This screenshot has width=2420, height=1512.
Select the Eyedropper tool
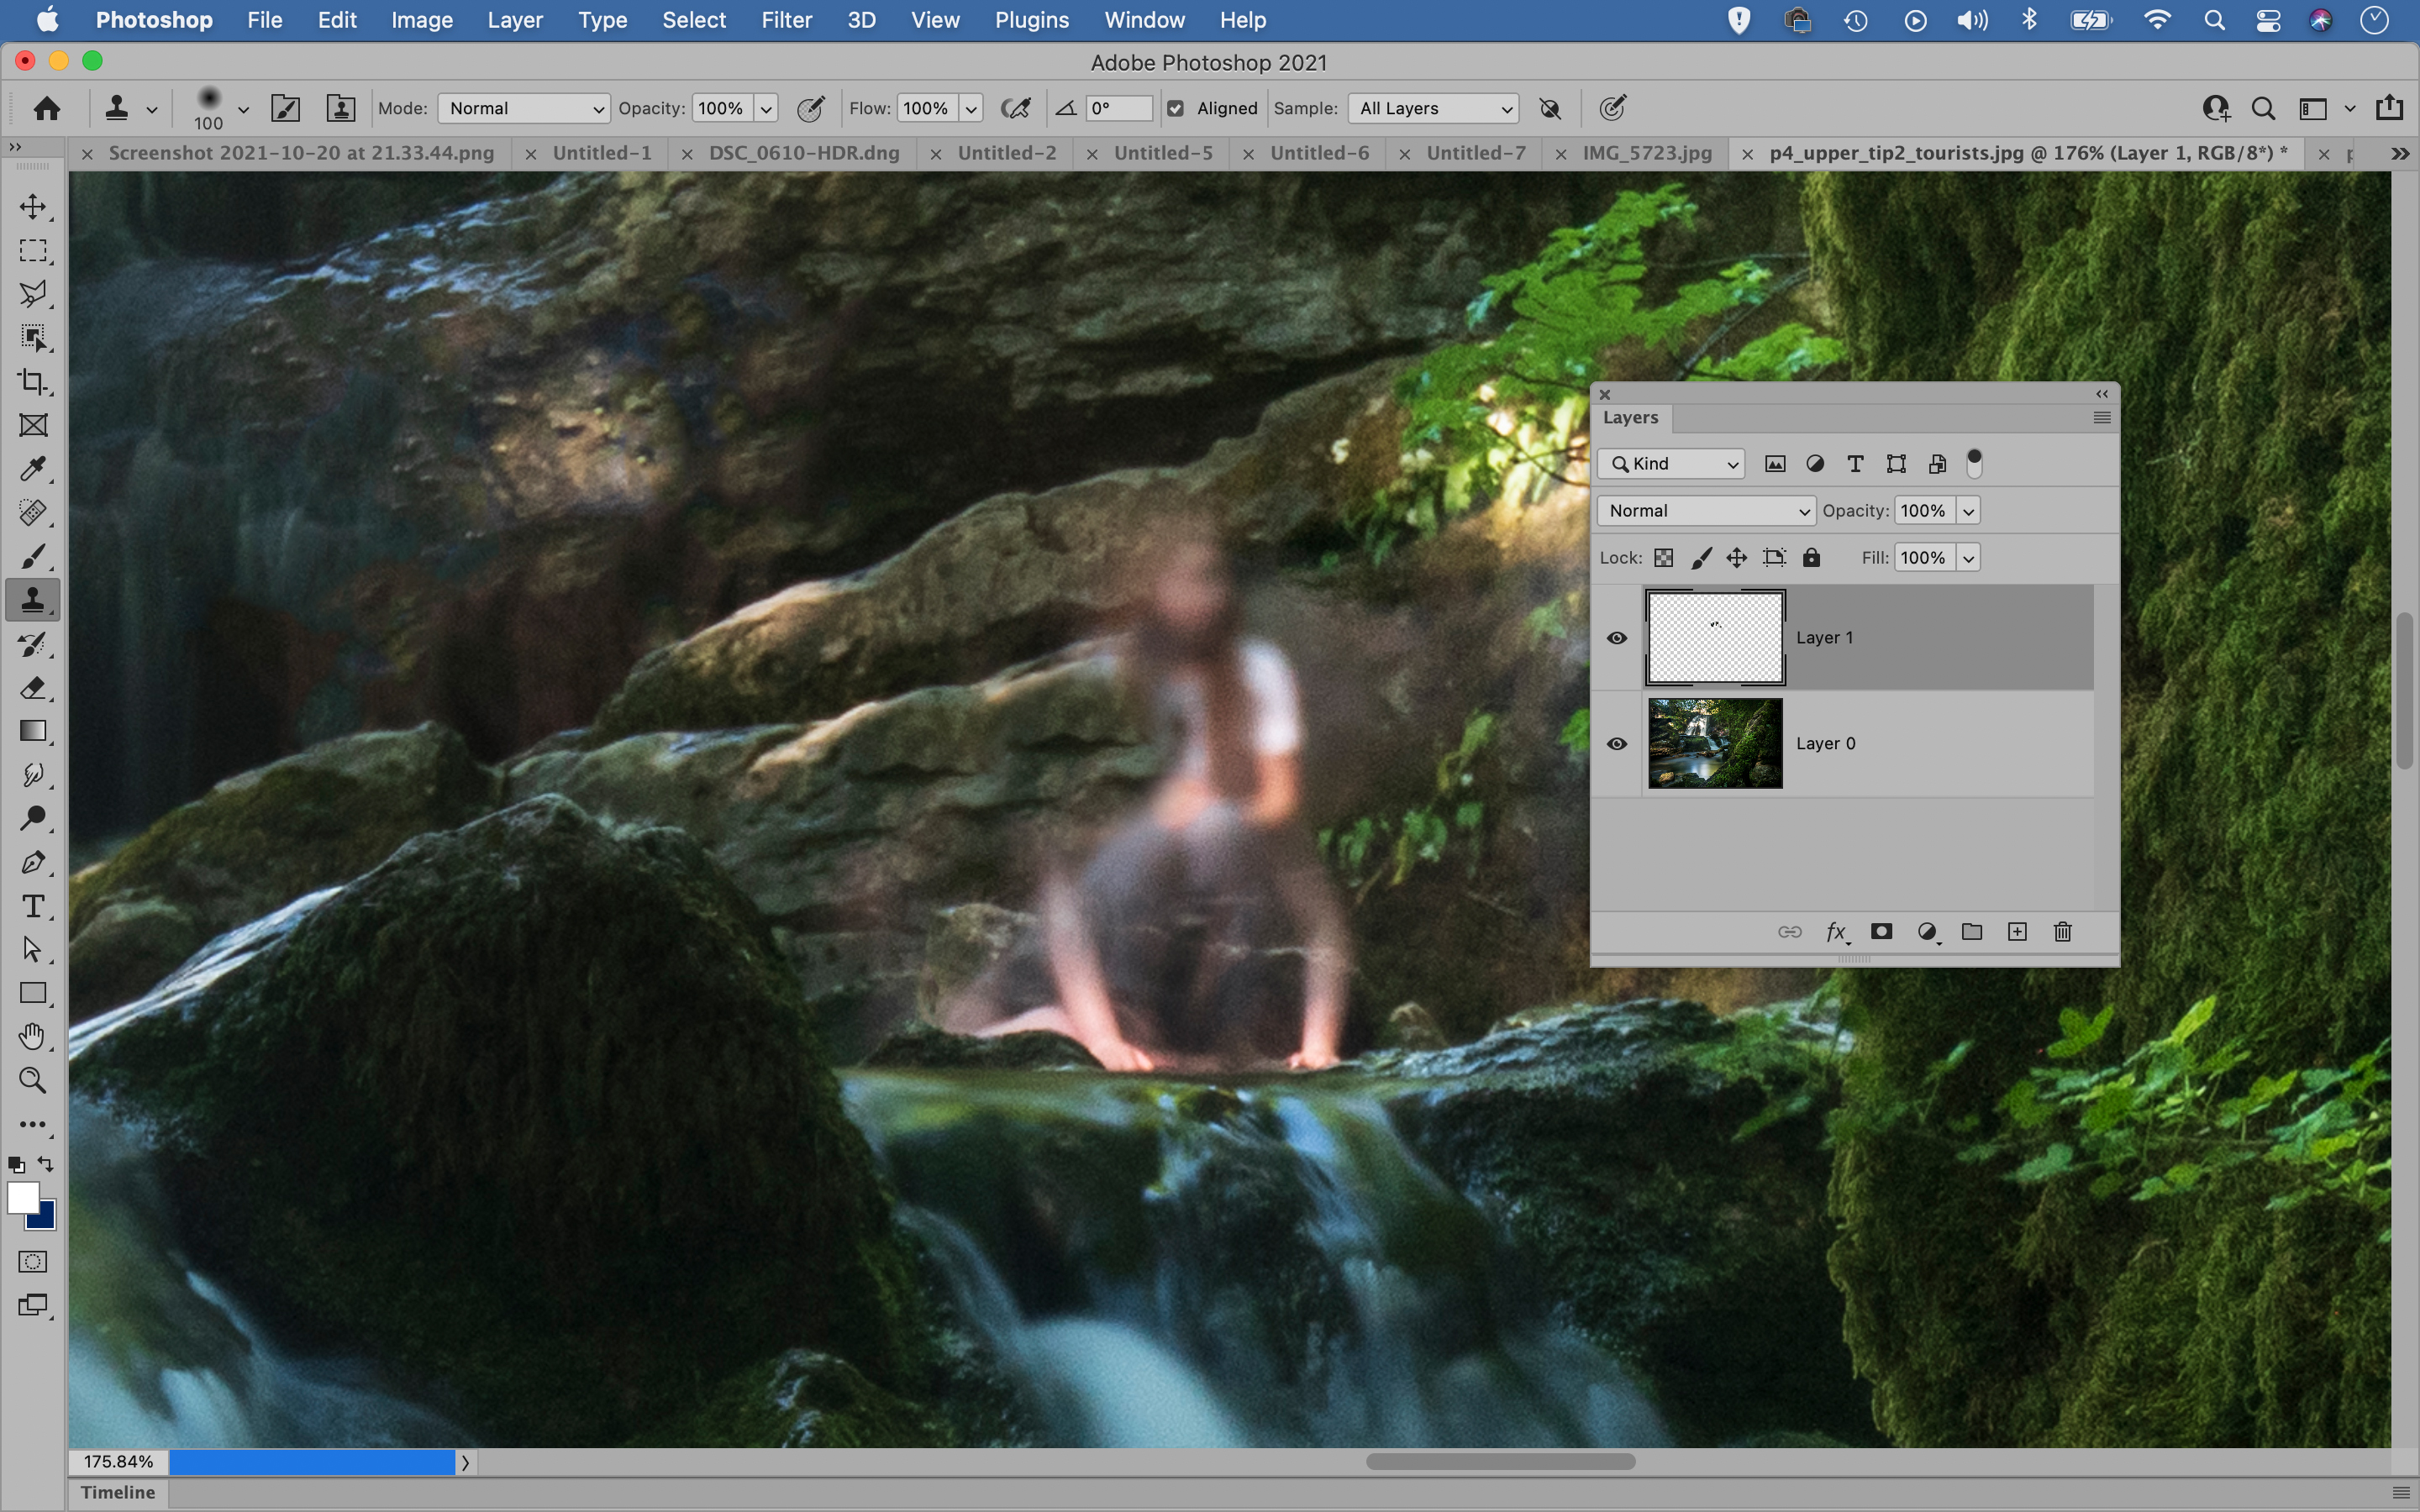(33, 469)
